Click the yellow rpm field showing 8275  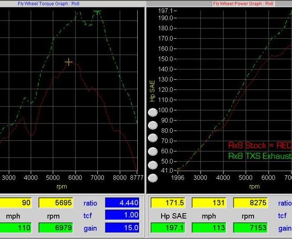pyautogui.click(x=251, y=203)
